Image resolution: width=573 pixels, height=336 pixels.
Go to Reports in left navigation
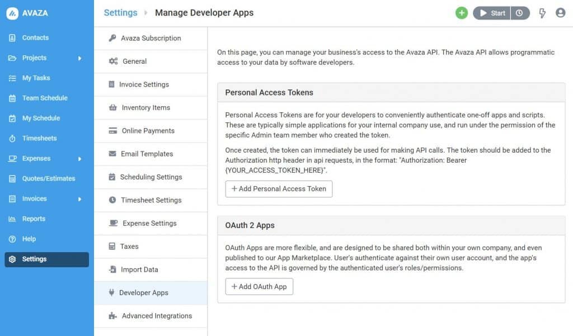click(34, 219)
